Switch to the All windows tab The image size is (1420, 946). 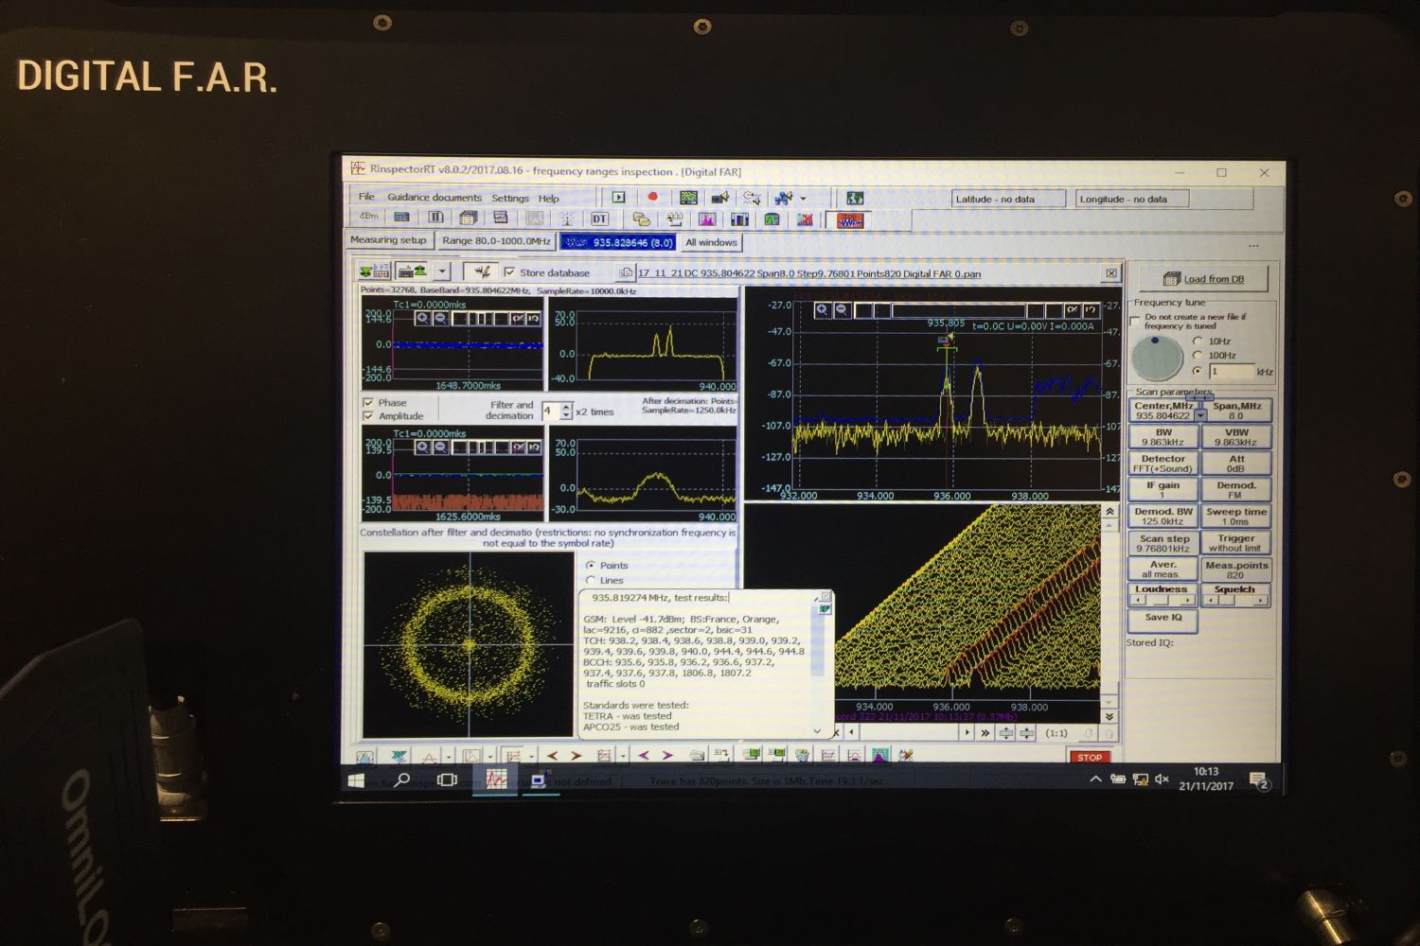711,242
